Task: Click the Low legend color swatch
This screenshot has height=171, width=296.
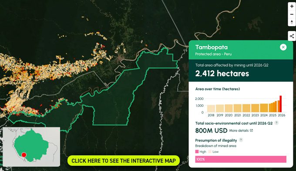Action: click(x=210, y=151)
